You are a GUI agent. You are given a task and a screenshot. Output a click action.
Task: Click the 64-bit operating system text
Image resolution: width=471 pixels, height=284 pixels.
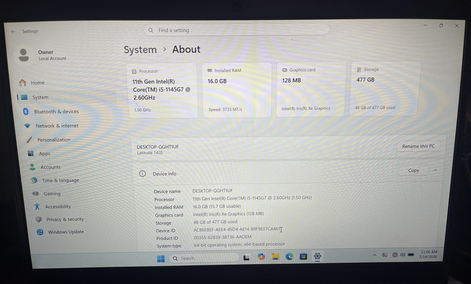click(239, 245)
